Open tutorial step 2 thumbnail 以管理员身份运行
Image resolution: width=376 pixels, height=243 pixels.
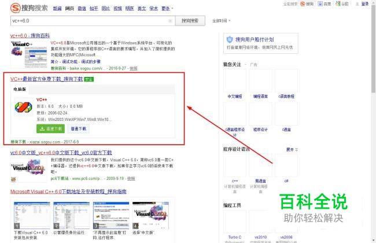pyautogui.click(x=72, y=215)
